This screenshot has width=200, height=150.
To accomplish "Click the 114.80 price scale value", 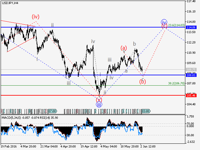I will (191, 22).
